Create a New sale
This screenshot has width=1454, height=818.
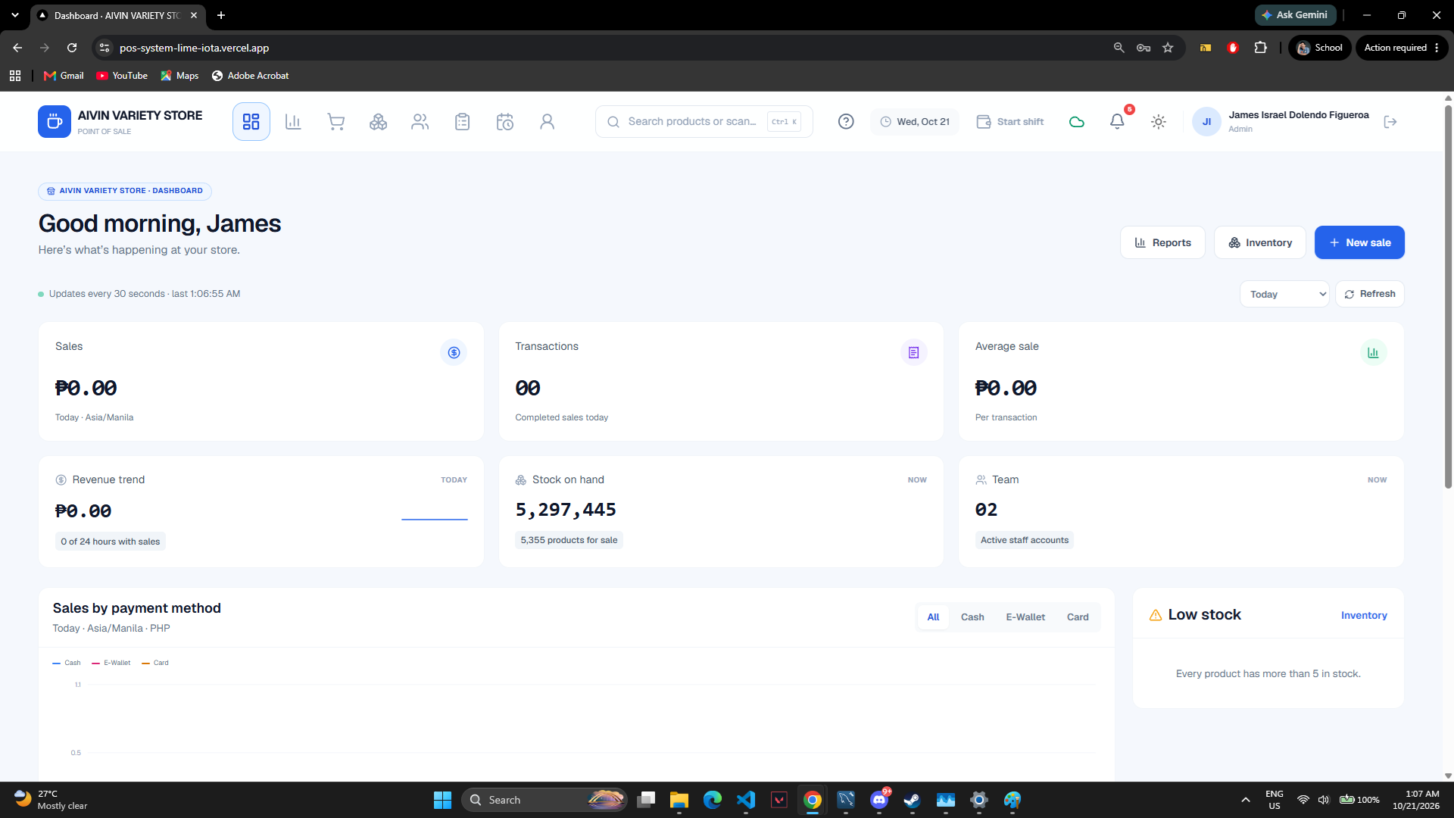tap(1359, 242)
